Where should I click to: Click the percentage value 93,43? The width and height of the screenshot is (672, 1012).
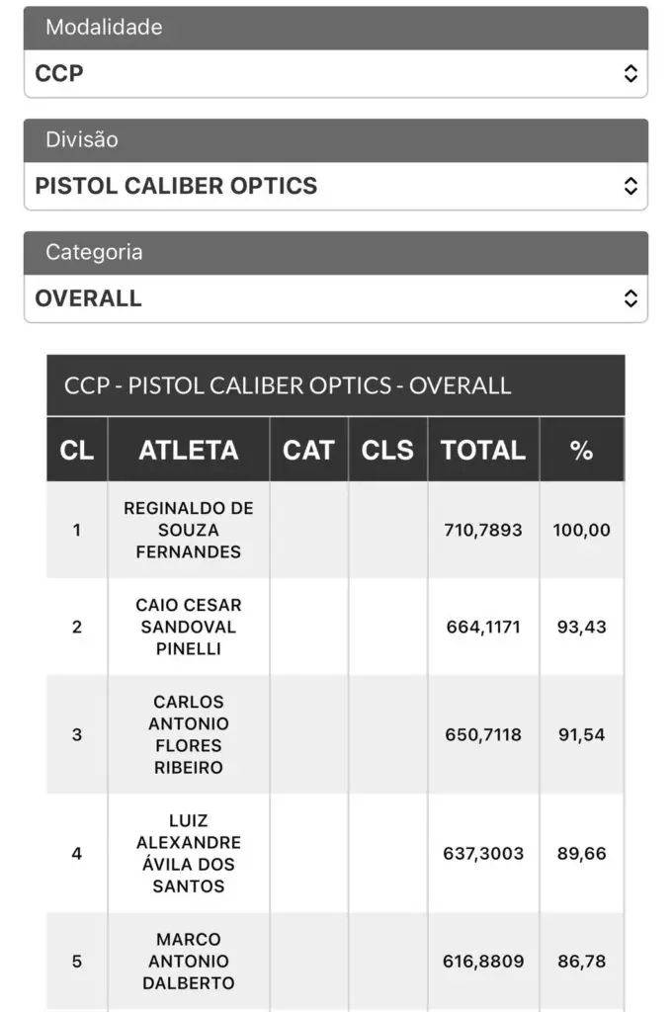(582, 627)
